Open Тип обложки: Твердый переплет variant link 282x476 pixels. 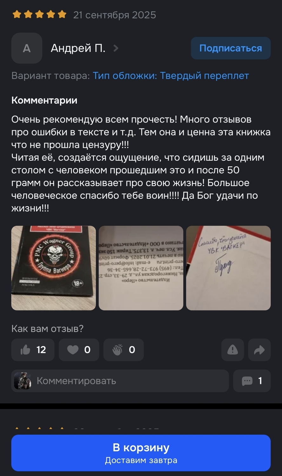click(171, 76)
